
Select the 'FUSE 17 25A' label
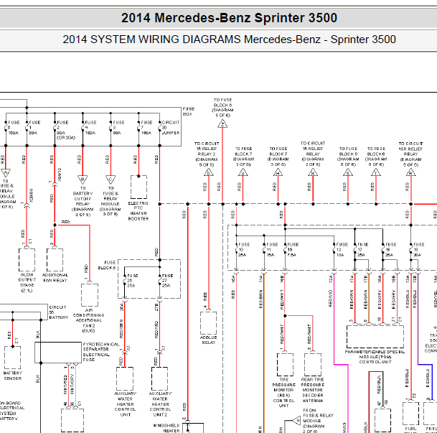pos(363,250)
